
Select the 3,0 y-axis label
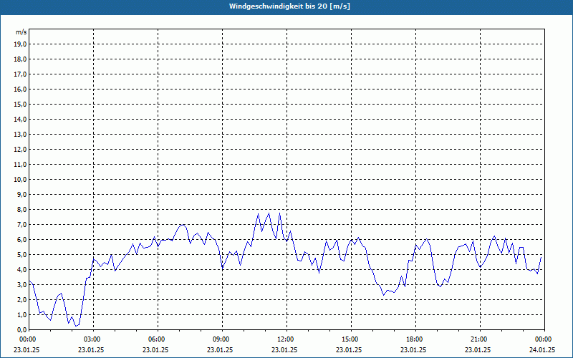tap(21, 284)
